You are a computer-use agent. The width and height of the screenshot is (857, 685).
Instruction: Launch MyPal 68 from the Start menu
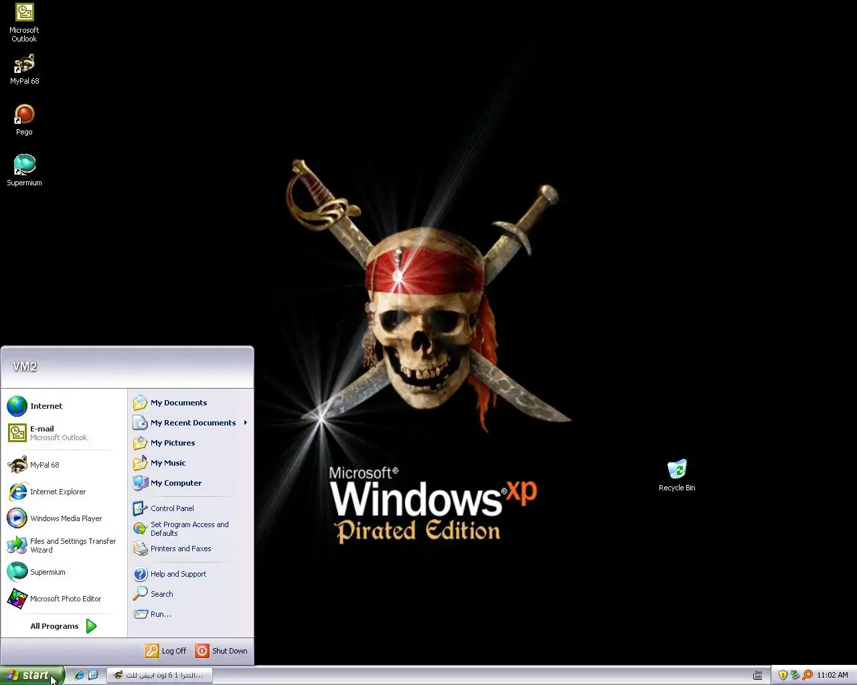coord(64,465)
